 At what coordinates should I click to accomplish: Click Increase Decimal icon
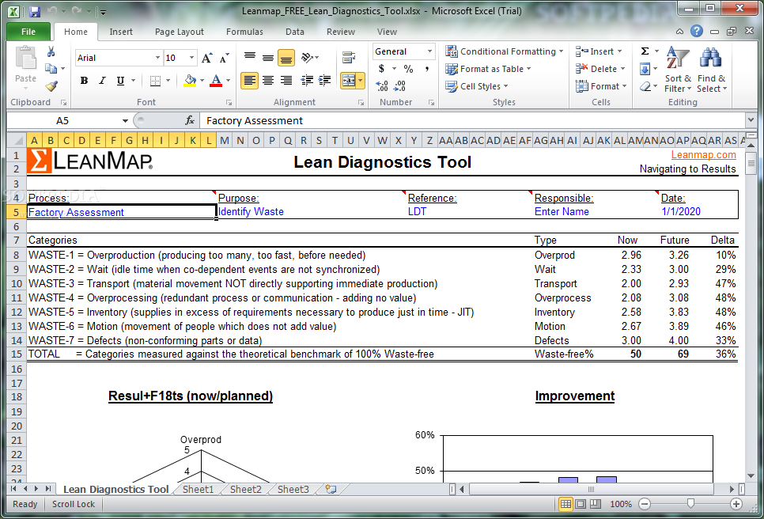coord(382,86)
